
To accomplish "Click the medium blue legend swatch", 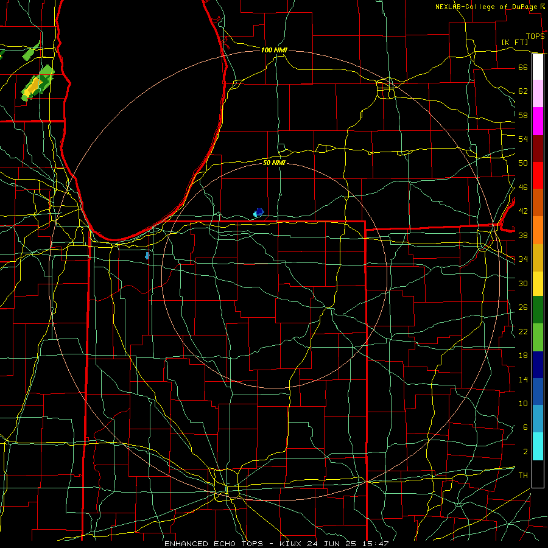I will (x=538, y=392).
